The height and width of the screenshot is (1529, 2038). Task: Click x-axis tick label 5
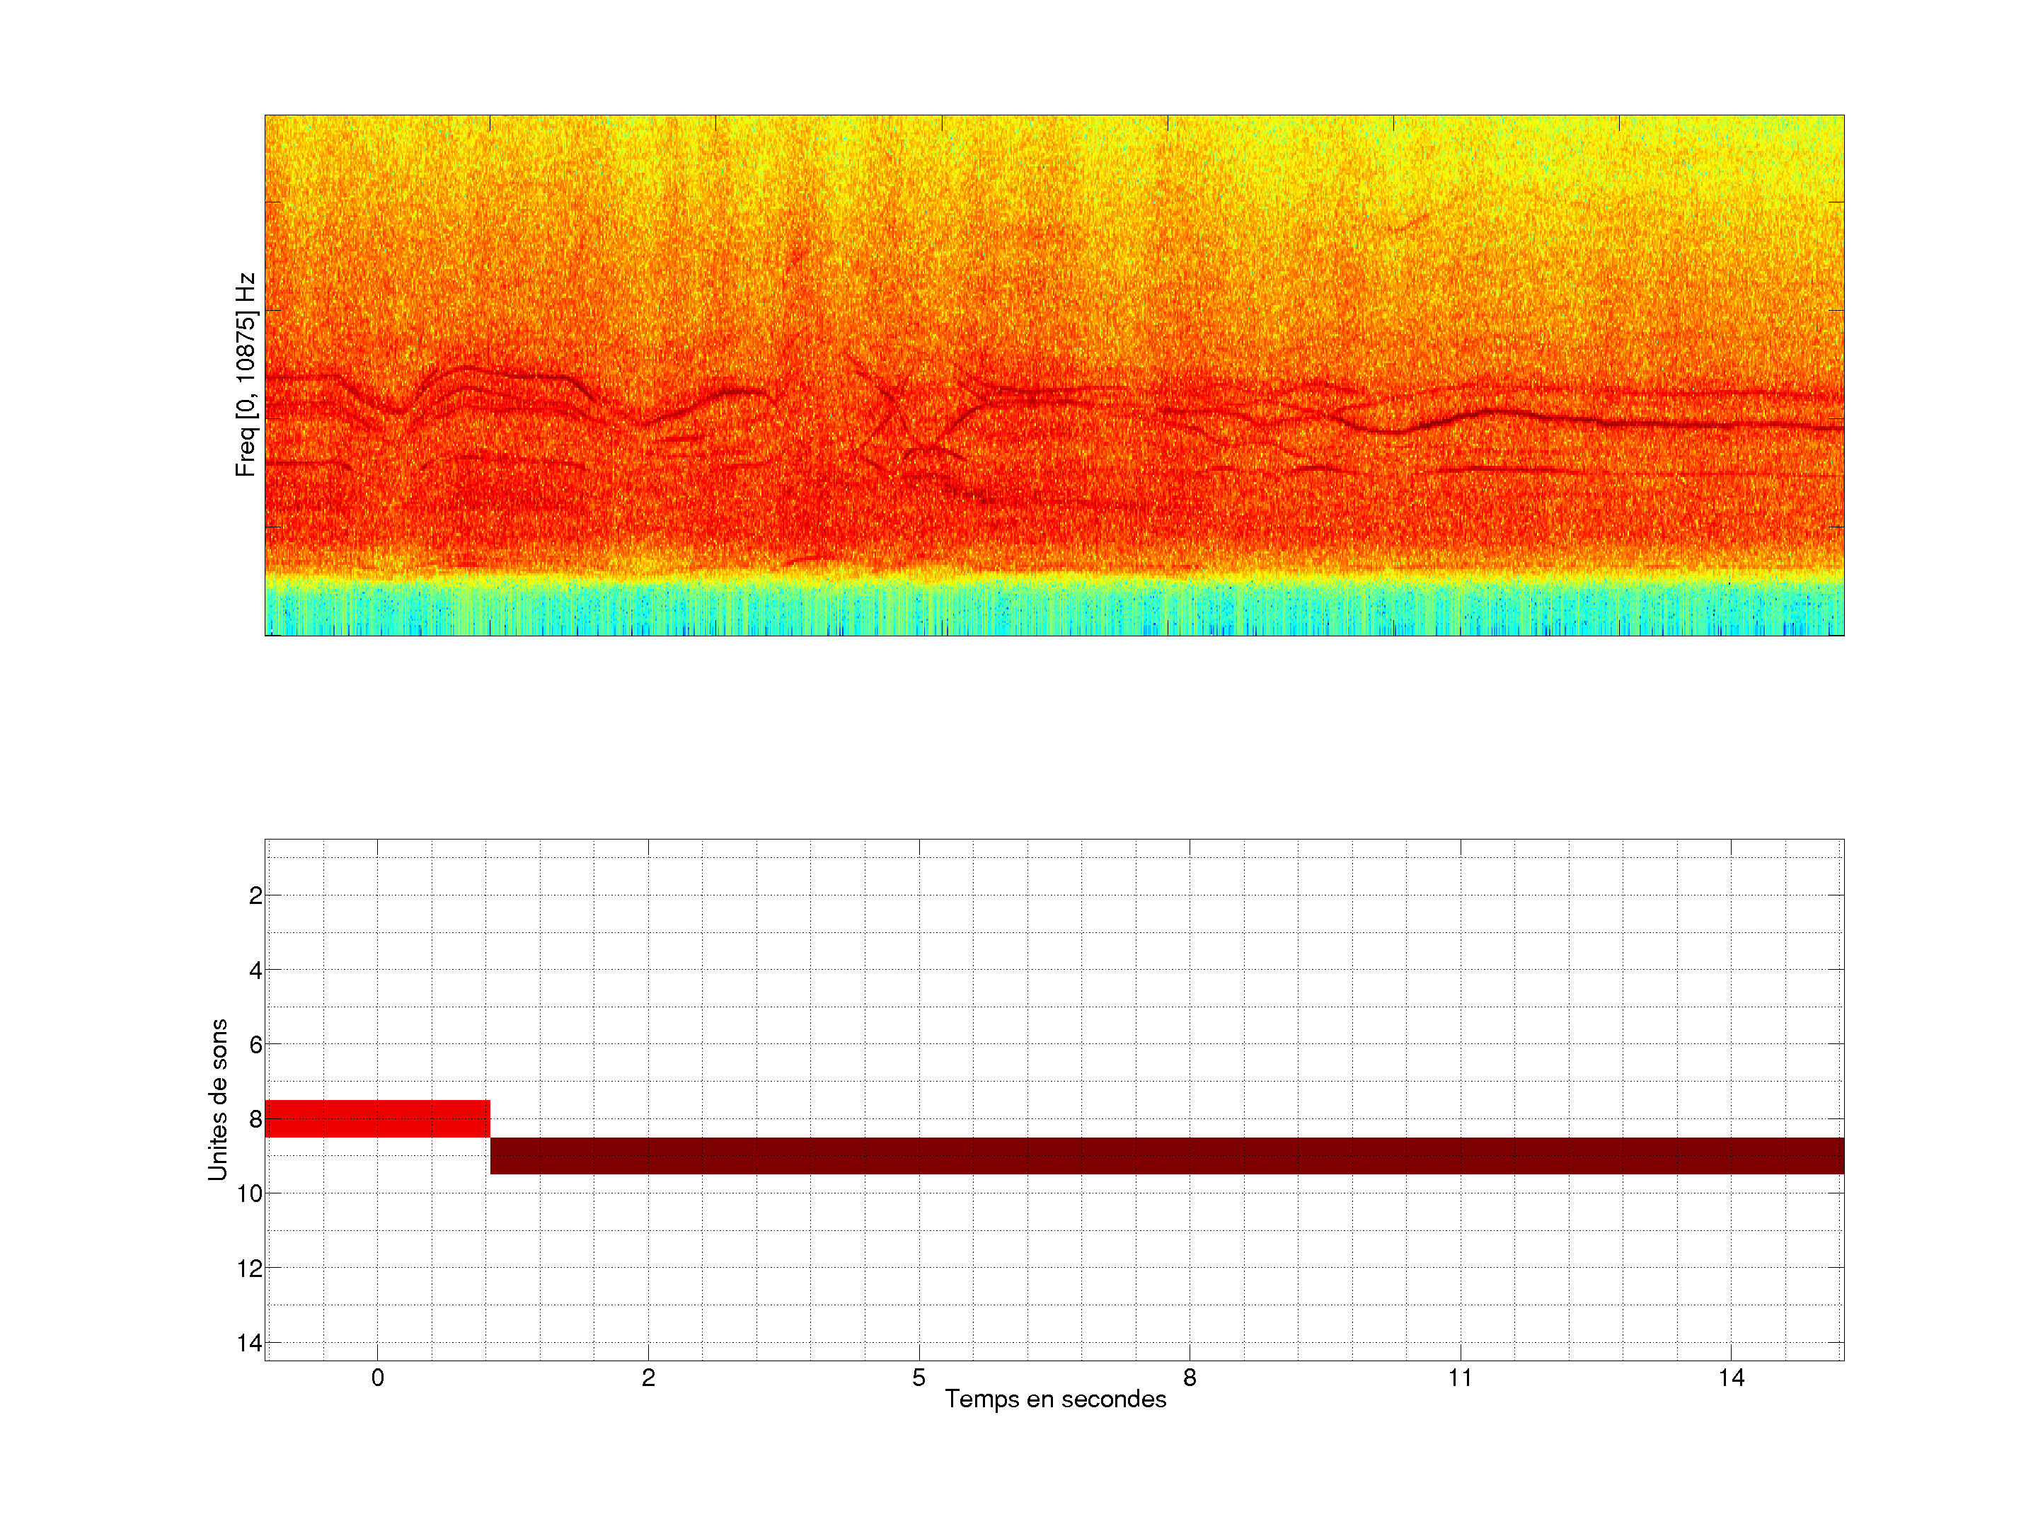[x=919, y=1378]
